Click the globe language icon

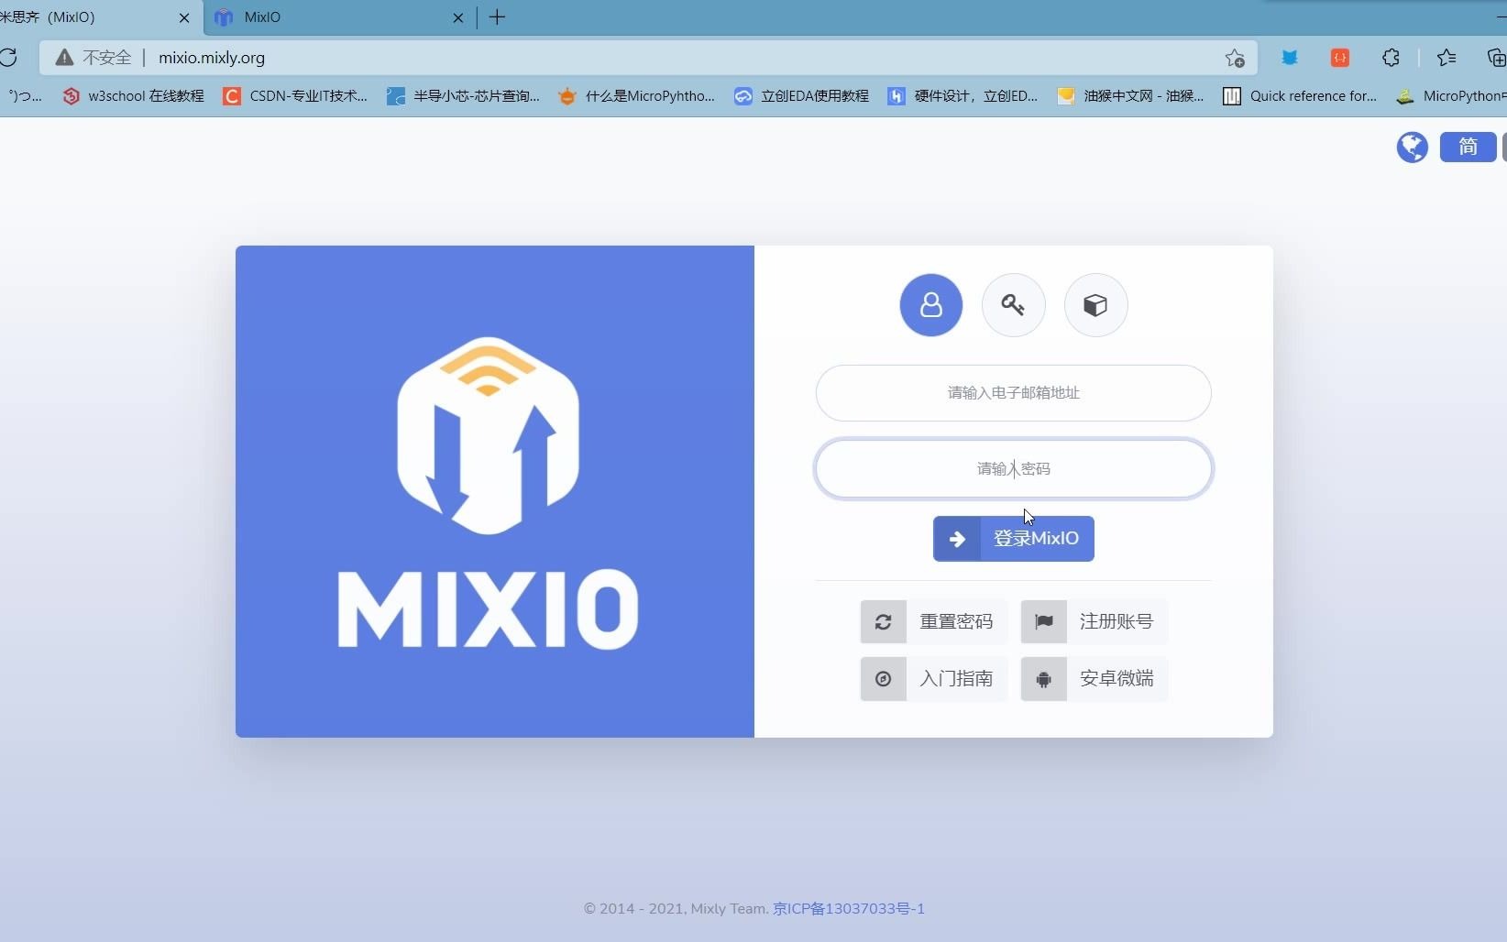(x=1412, y=147)
